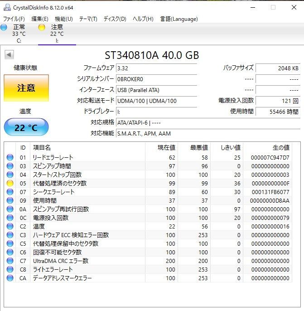Click status circle of 0C 電源投入回数 row
Image resolution: width=304 pixels, height=311 pixels.
pos(10,218)
